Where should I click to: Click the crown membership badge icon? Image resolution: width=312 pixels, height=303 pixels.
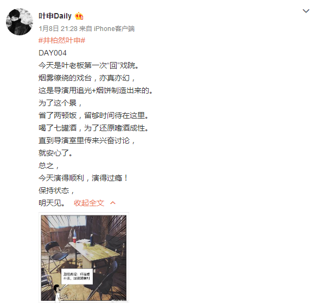pos(79,16)
